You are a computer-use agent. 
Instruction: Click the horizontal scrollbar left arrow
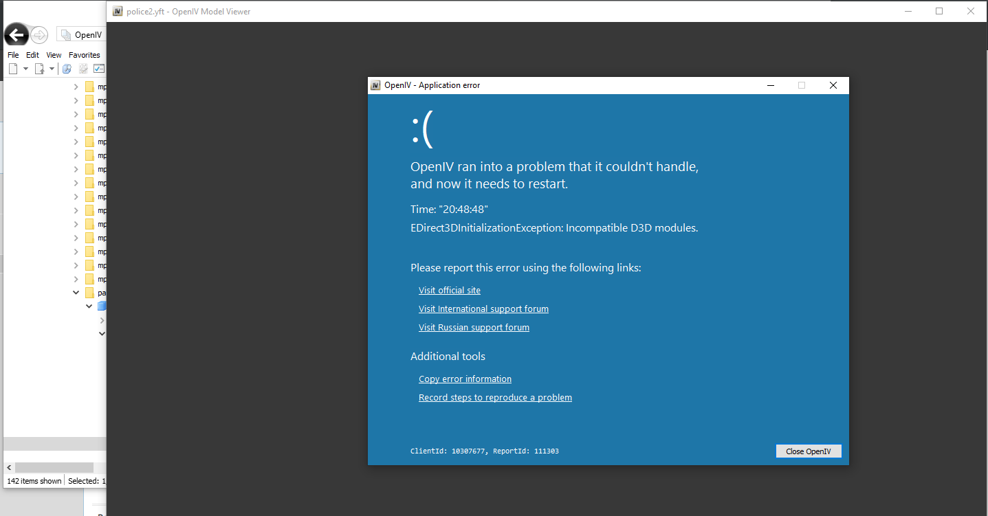[x=9, y=467]
